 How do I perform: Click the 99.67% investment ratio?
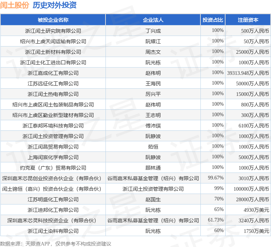pos(216,178)
